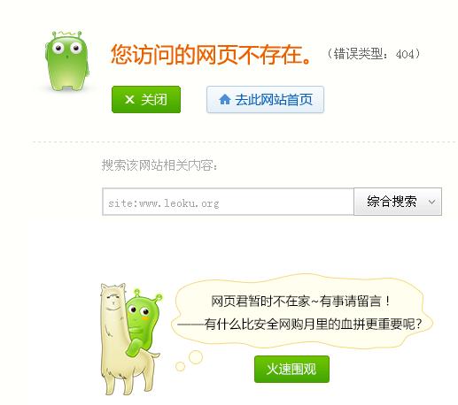This screenshot has width=458, height=405.
Task: Open the 综合搜索 search type dropdown
Action: click(x=398, y=202)
